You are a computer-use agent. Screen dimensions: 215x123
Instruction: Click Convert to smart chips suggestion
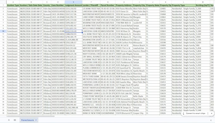[x=195, y=114]
